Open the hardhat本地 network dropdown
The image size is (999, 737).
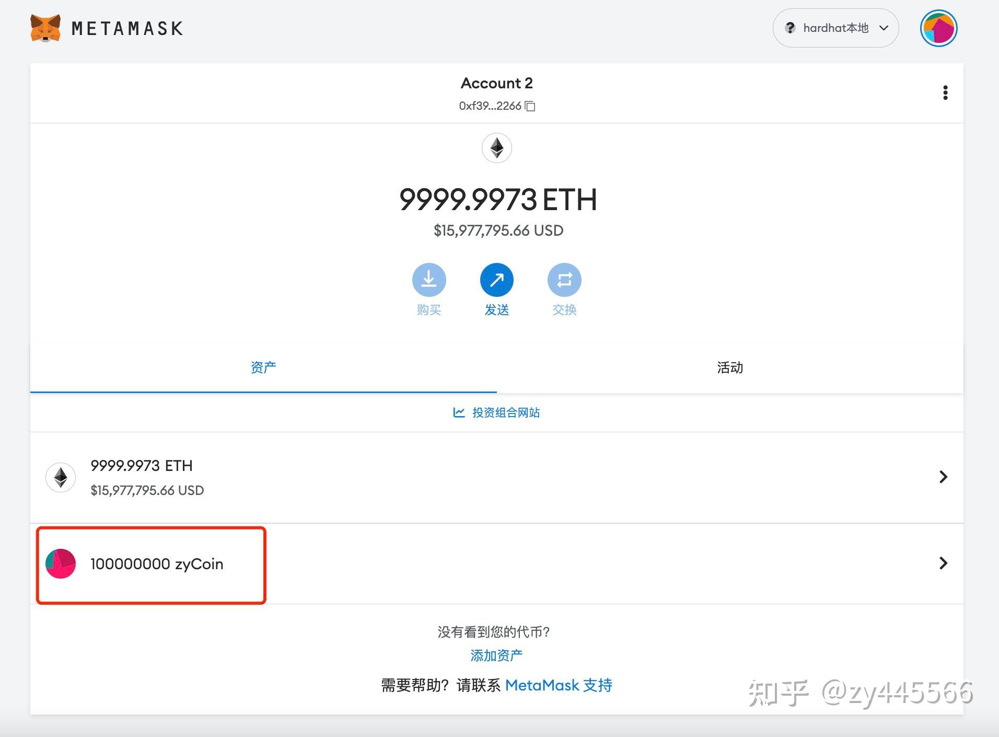point(835,28)
